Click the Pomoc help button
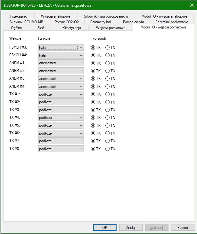 click(182, 228)
